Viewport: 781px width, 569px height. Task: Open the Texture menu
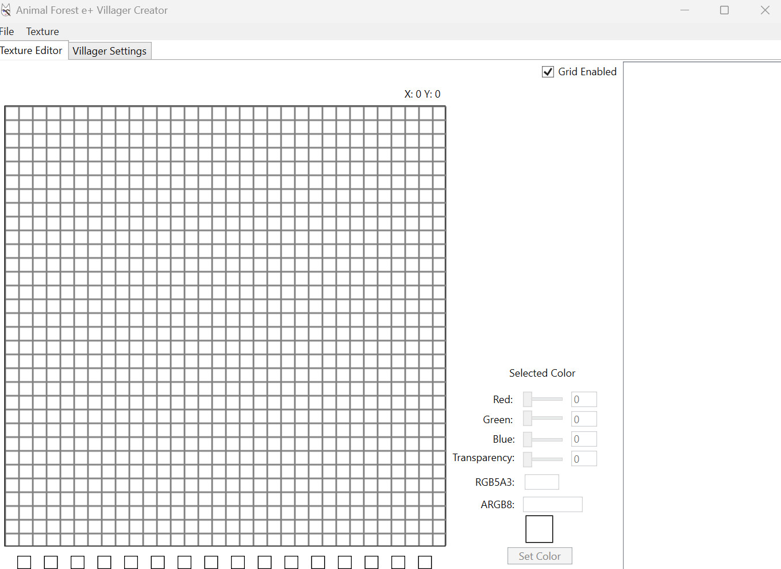[x=43, y=32]
